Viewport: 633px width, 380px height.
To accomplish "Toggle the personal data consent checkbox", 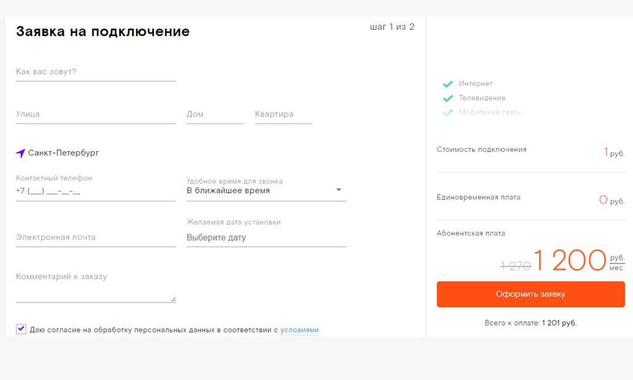I will pyautogui.click(x=22, y=329).
